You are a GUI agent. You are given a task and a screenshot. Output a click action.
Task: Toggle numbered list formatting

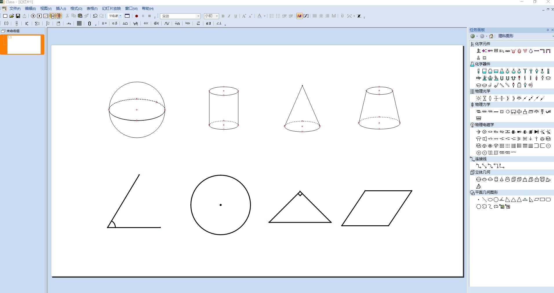[x=272, y=16]
